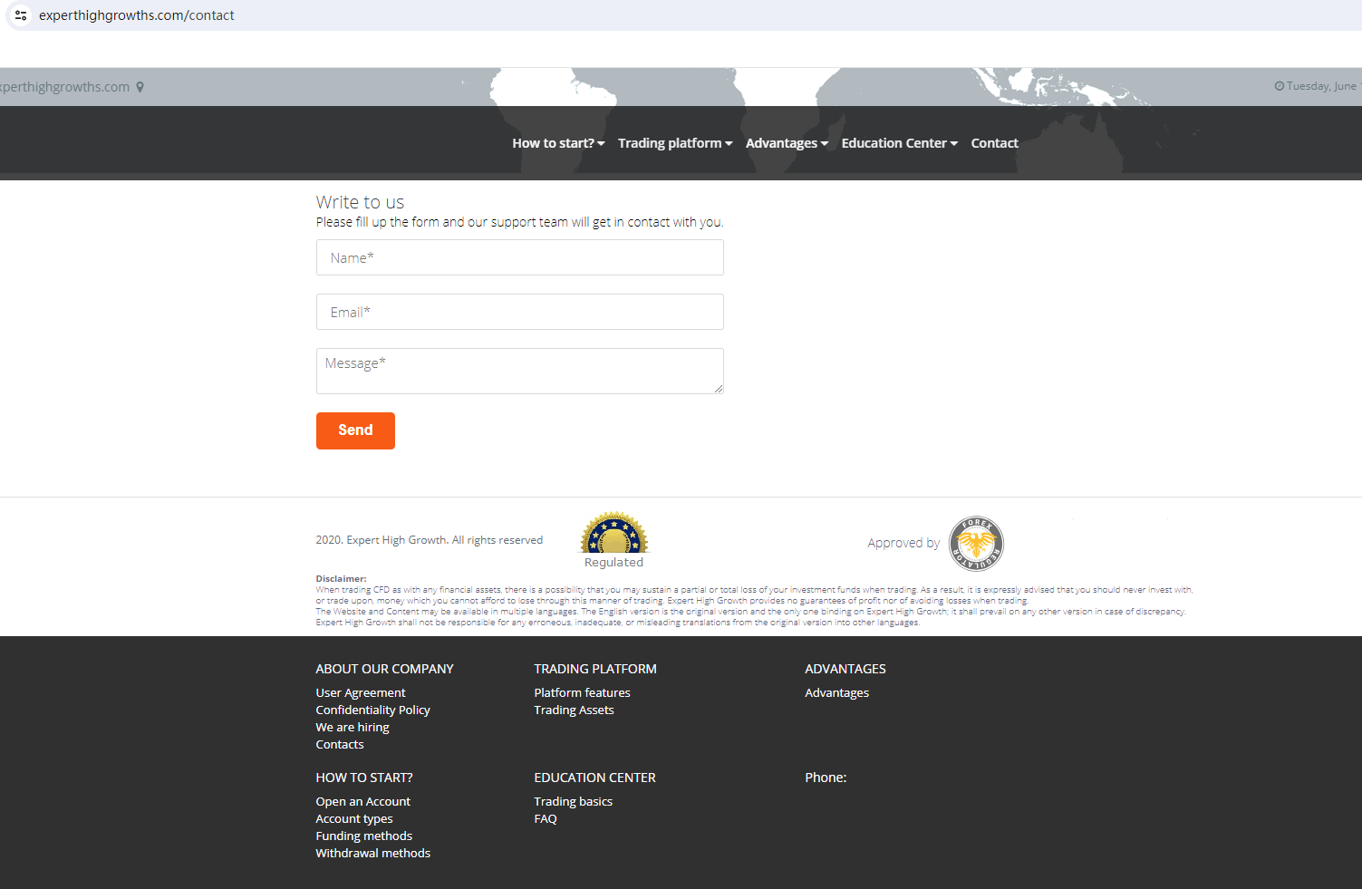
Task: Click the site info icon in address bar
Action: pyautogui.click(x=21, y=15)
